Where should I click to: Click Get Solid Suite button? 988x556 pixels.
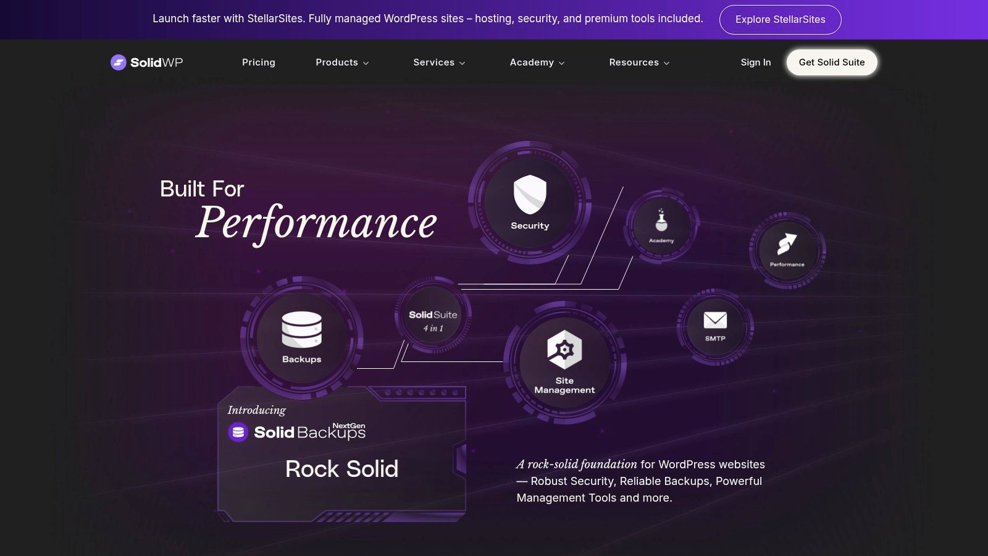(832, 62)
